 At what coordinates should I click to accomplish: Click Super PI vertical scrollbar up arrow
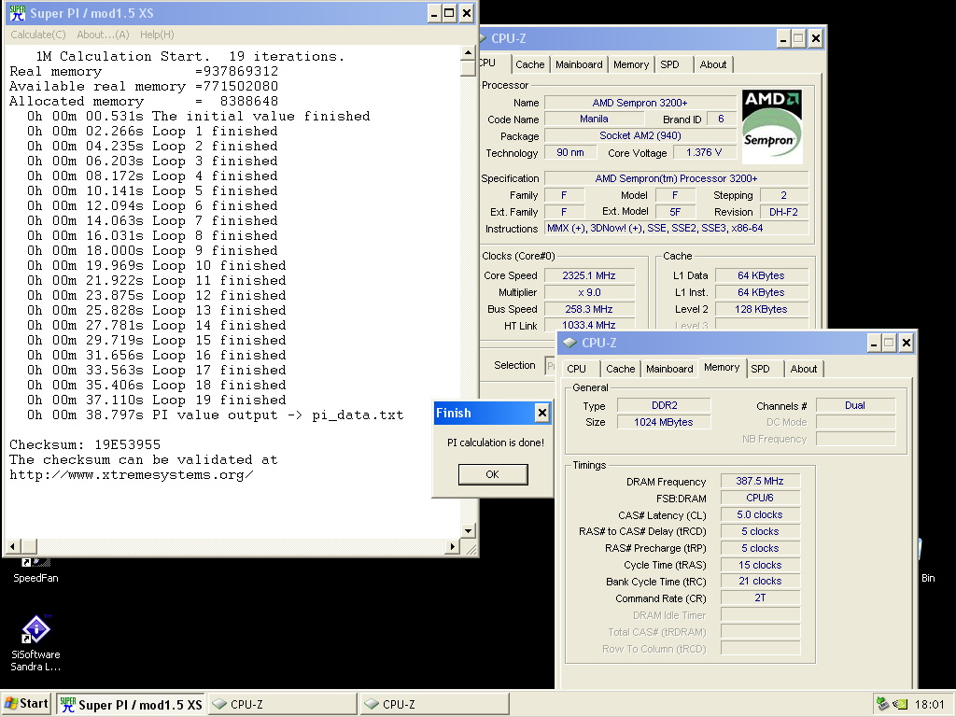468,52
